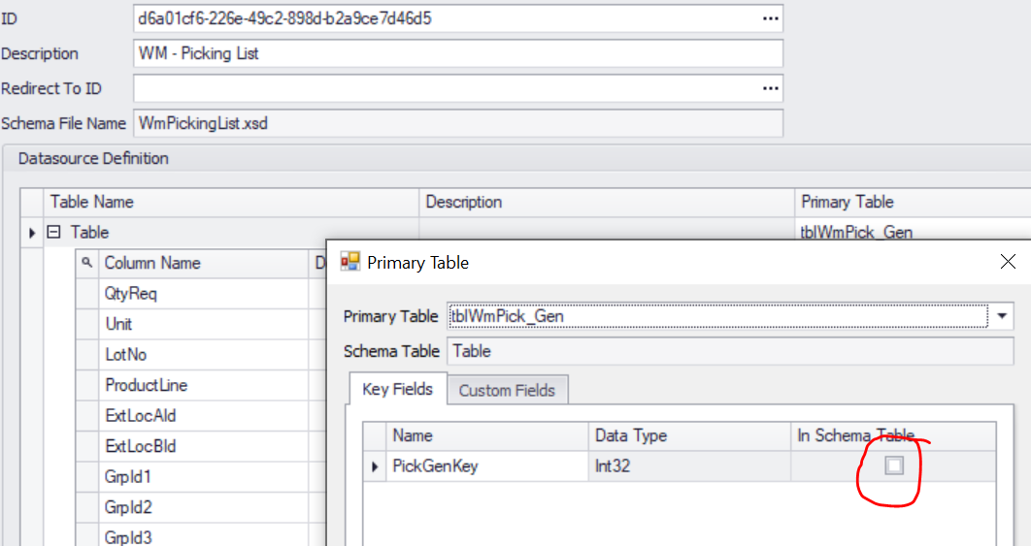Tick the In Schema Table checkbox for PickGenKey
This screenshot has height=546, width=1031.
(893, 466)
